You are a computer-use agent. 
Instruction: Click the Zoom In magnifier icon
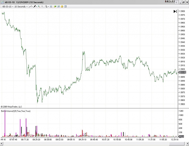tap(39, 7)
